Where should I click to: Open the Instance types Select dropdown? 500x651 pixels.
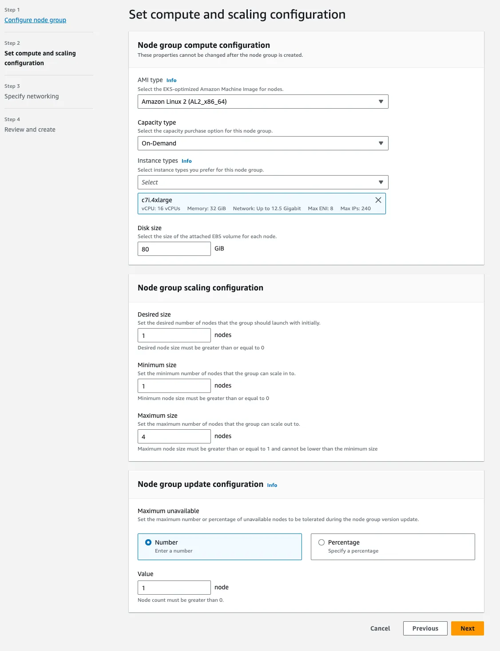[x=262, y=182]
